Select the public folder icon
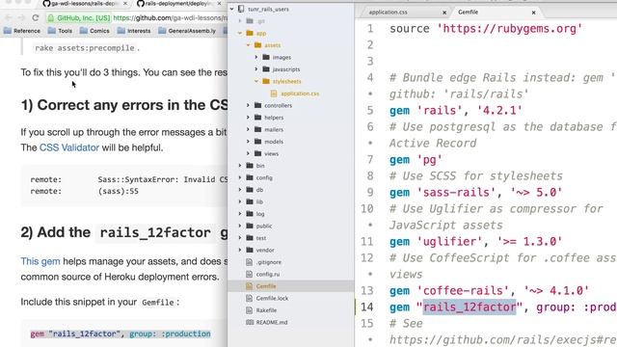The height and width of the screenshot is (347, 617). (x=250, y=226)
